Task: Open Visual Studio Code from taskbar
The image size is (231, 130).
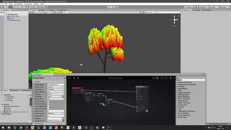Action: pos(86,127)
